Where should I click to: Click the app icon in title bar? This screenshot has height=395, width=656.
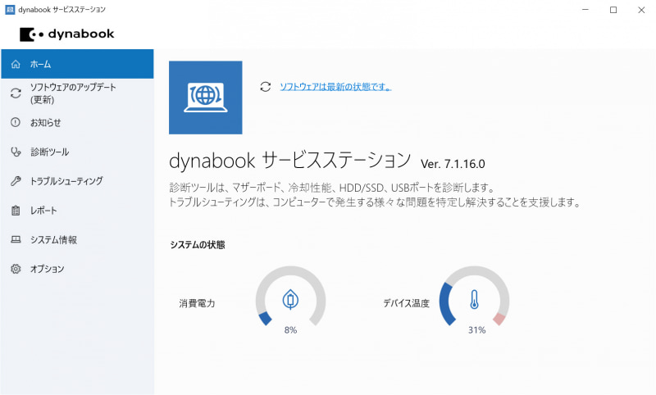pyautogui.click(x=10, y=10)
